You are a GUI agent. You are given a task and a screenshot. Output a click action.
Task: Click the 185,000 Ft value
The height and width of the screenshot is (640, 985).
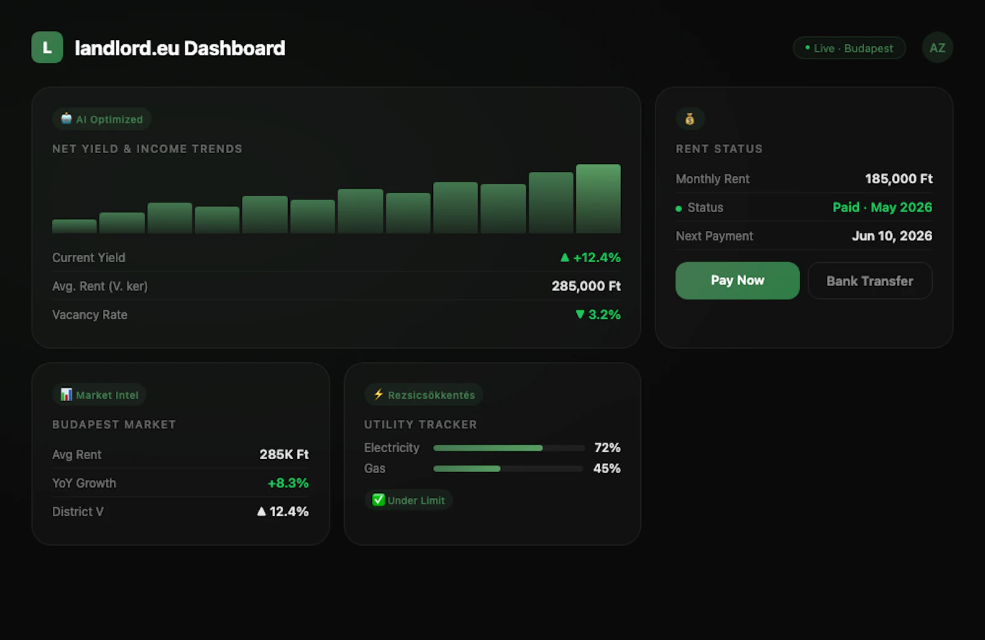click(899, 178)
